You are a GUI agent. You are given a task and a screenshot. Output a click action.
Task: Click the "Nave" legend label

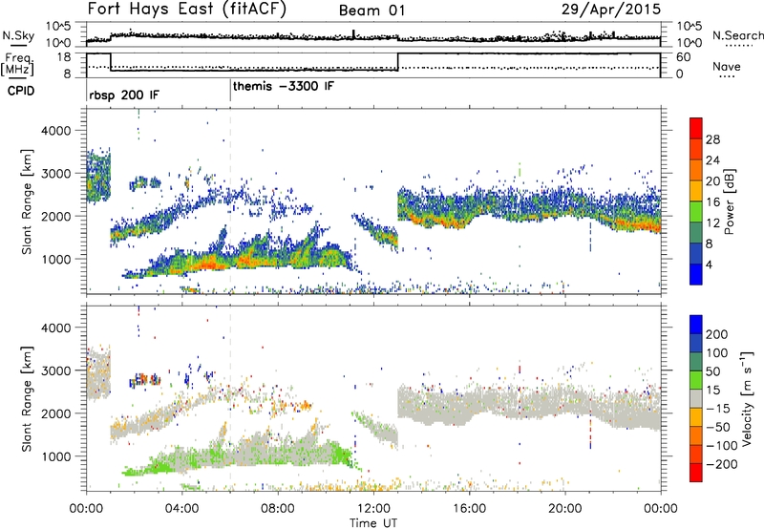pos(727,66)
